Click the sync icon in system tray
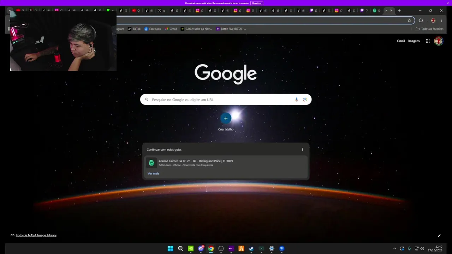The width and height of the screenshot is (452, 254). 402,249
